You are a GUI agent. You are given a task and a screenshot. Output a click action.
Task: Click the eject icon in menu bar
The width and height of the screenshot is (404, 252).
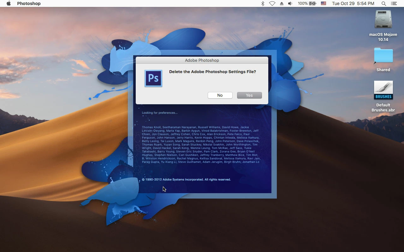[x=282, y=3]
